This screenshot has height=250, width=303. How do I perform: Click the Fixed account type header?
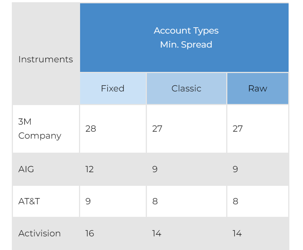tap(113, 88)
